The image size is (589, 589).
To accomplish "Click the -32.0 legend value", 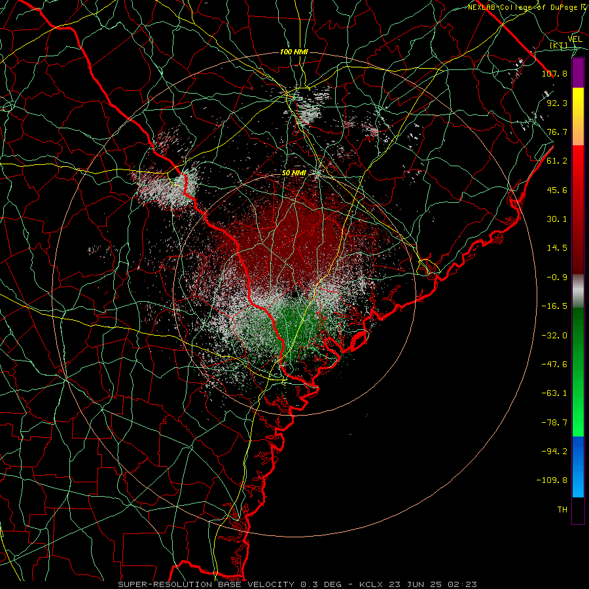I will (554, 336).
